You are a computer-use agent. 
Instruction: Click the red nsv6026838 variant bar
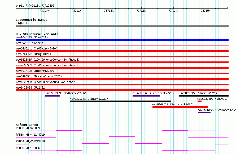tap(122, 90)
